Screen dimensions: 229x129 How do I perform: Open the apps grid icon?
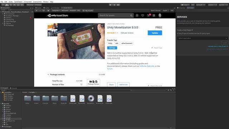click(x=154, y=15)
